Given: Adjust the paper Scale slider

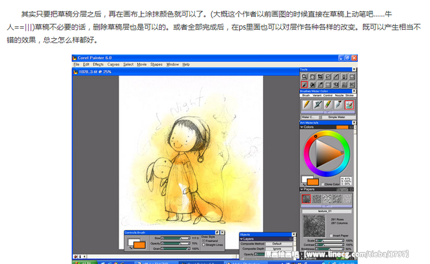Looking at the screenshot, I should coord(330,241).
